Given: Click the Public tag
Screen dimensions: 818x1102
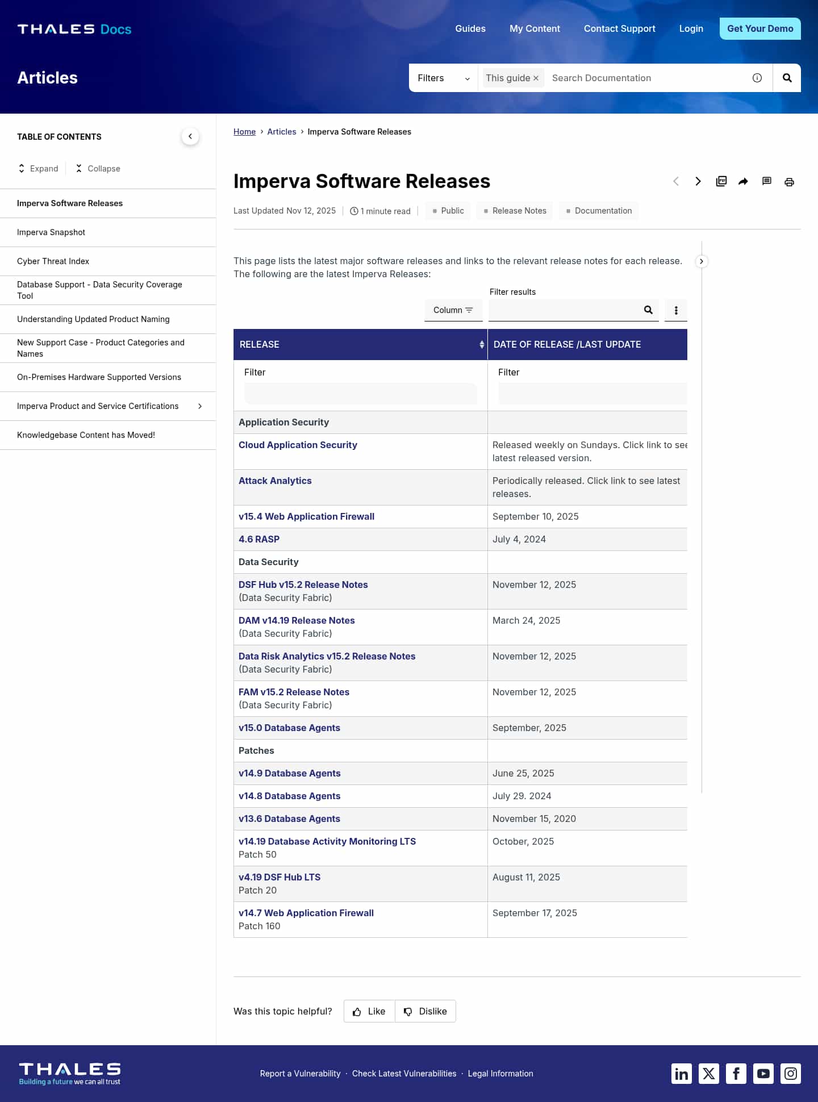Looking at the screenshot, I should pos(448,211).
